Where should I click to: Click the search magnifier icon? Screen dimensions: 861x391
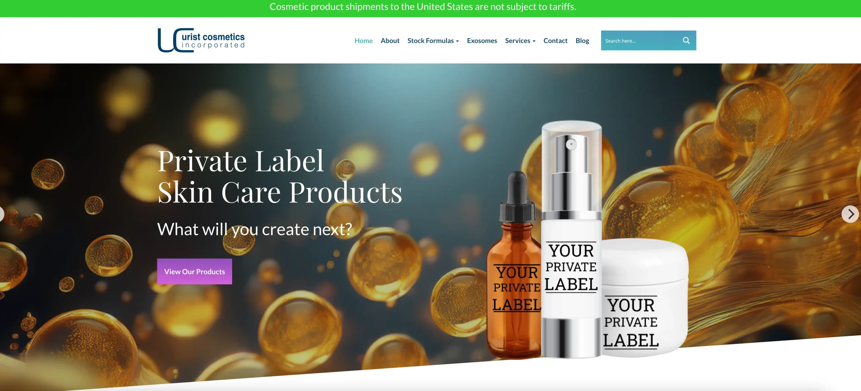pyautogui.click(x=686, y=41)
